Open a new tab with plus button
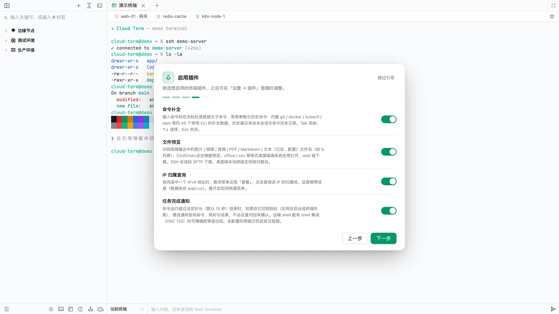This screenshot has width=559, height=314. [x=157, y=6]
